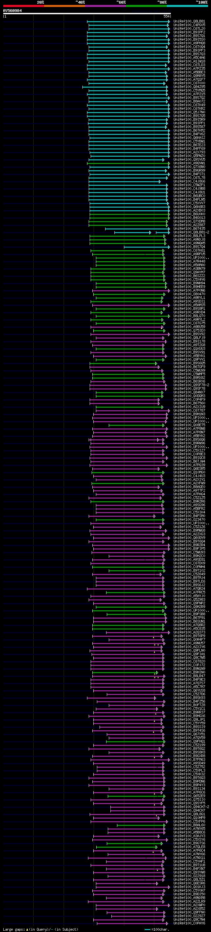This screenshot has width=211, height=932.
Task: Click hit UniRef100_C6TK61
Action: pos(189,251)
